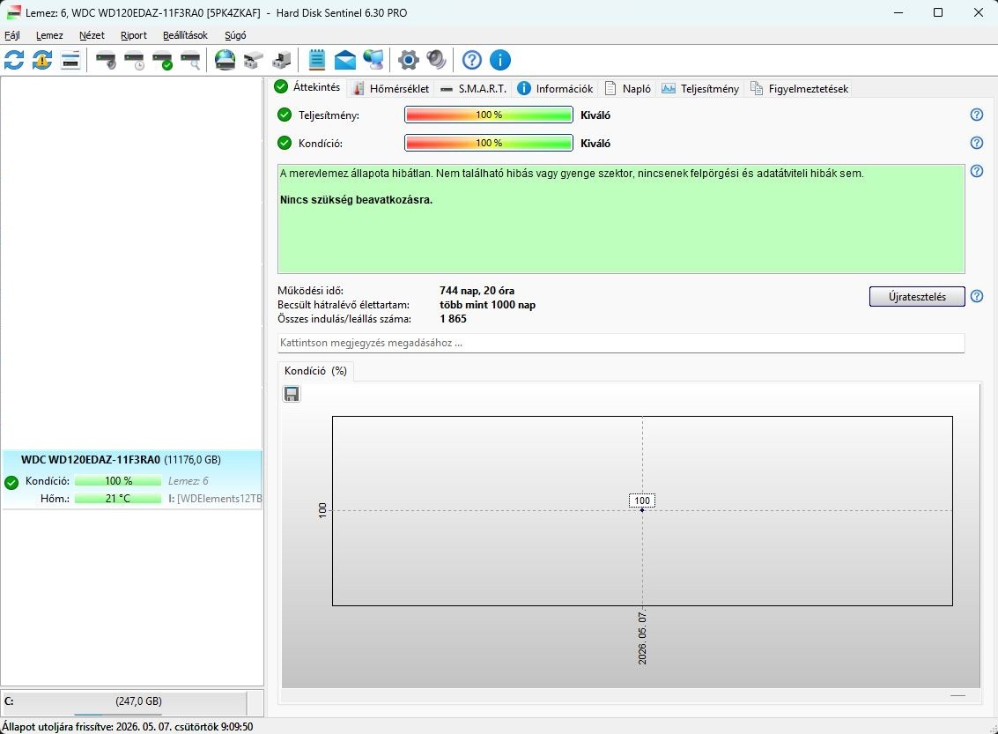The width and height of the screenshot is (998, 734).
Task: Switch to the Hőmérséklet tab
Action: click(391, 88)
